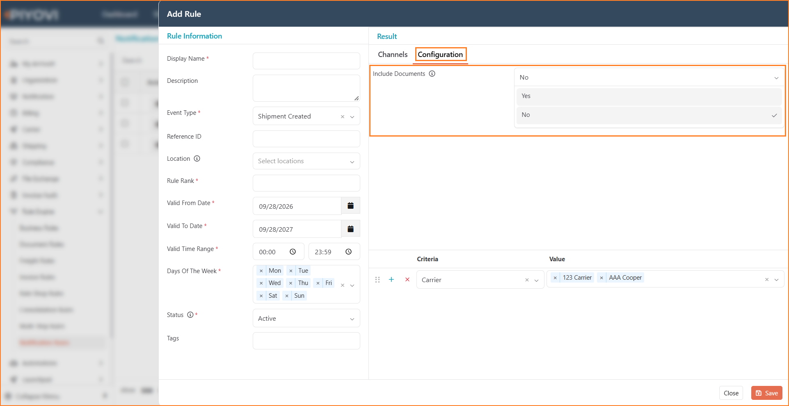
Task: Select No option in Include Documents list
Action: click(x=649, y=115)
